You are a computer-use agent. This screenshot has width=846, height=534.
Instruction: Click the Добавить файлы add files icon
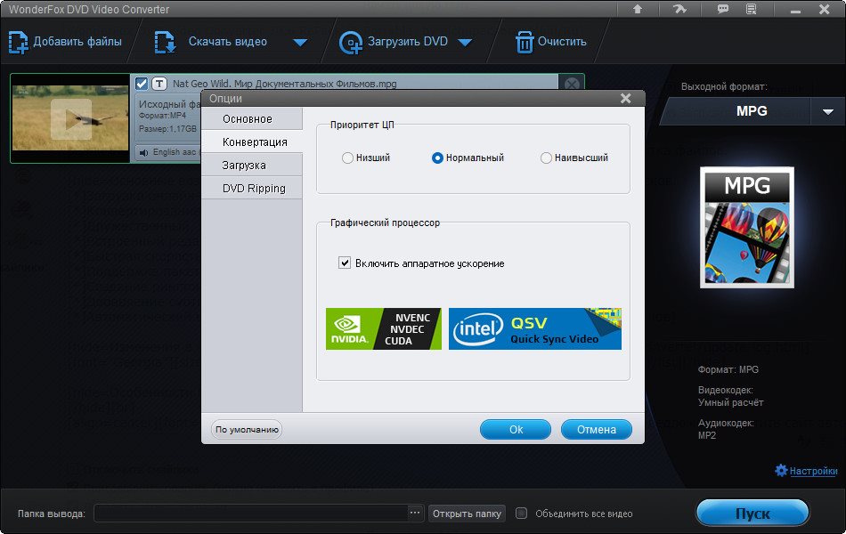(x=18, y=42)
